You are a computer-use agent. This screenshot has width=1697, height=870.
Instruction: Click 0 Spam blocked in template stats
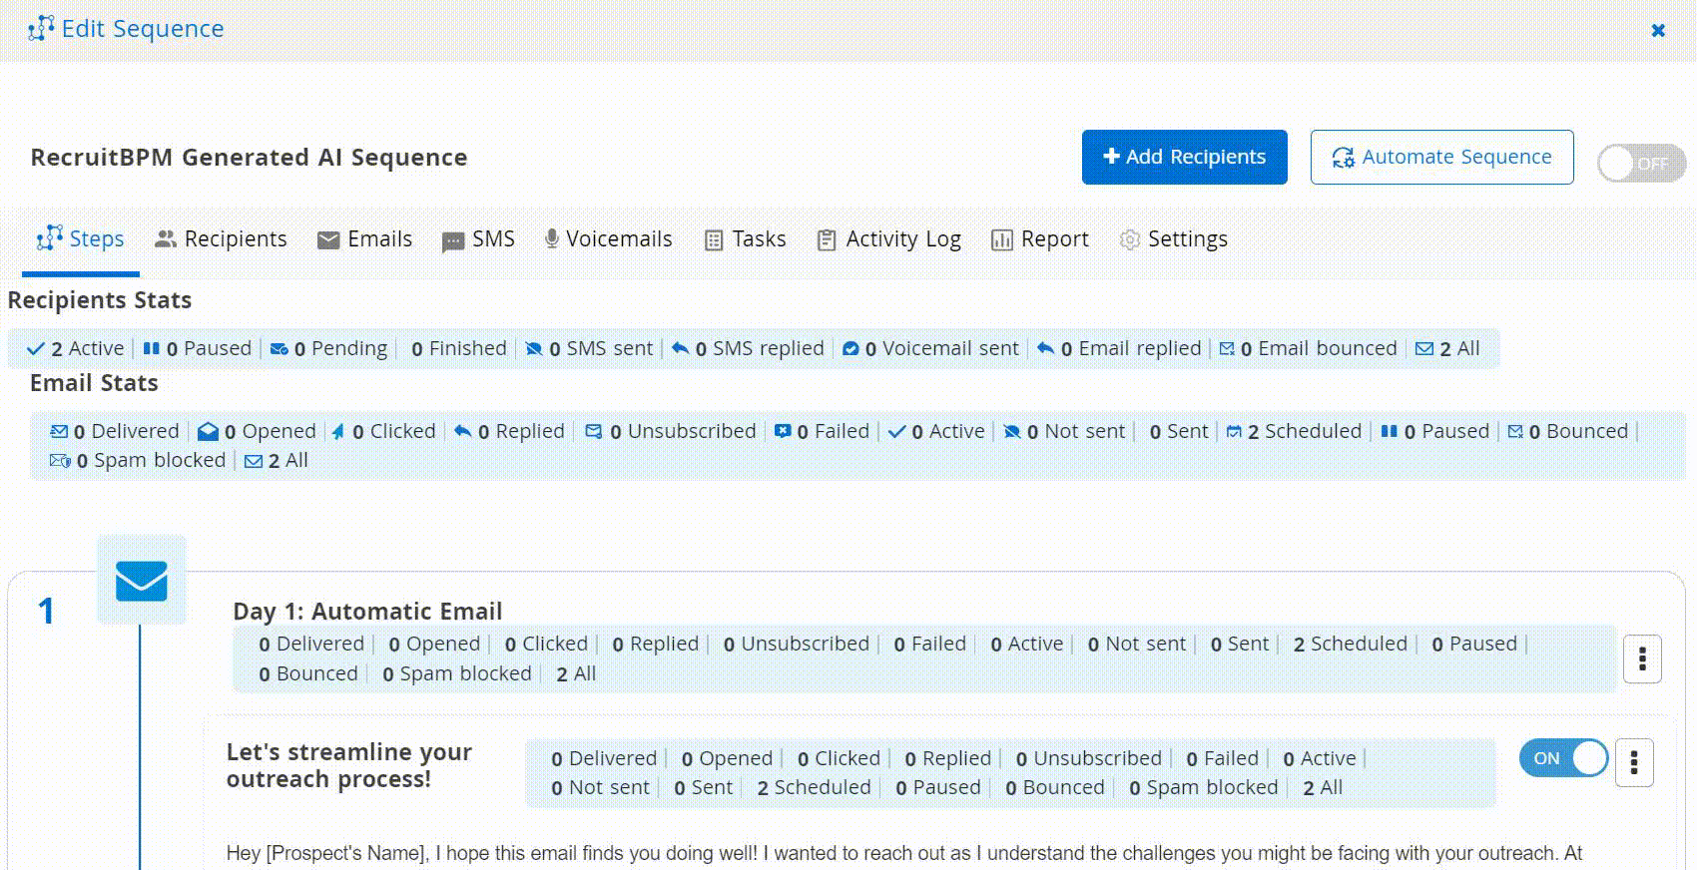(1204, 788)
